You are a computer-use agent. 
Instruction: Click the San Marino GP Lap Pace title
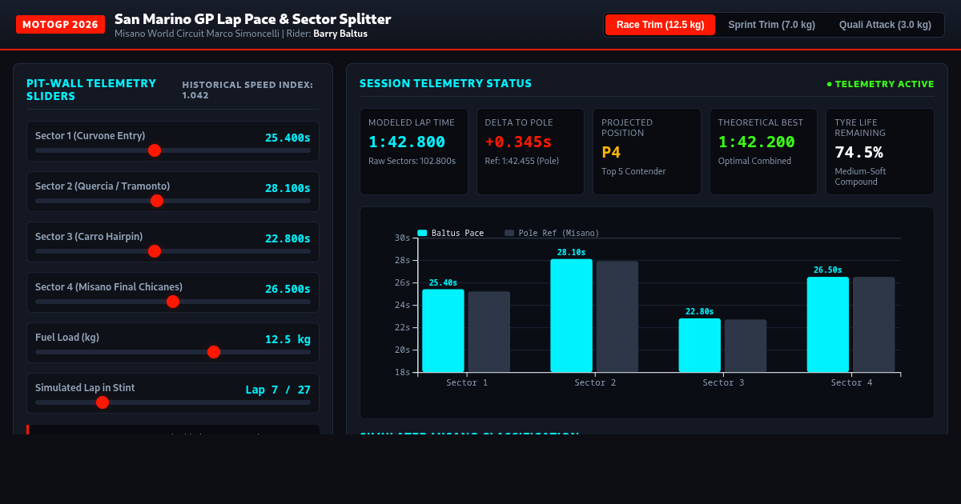click(253, 18)
